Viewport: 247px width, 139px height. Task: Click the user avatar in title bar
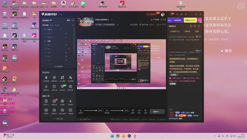click(x=163, y=14)
